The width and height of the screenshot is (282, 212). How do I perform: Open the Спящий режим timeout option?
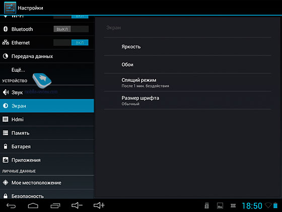tap(187, 82)
